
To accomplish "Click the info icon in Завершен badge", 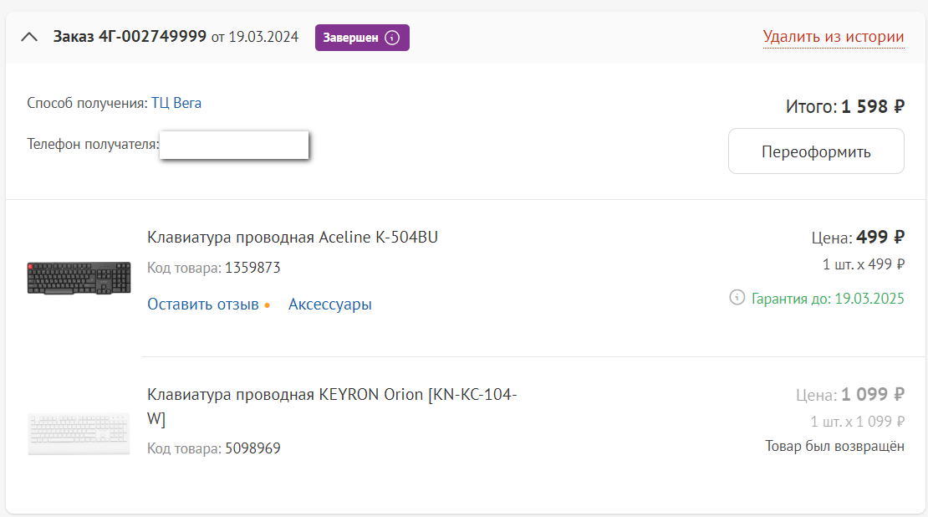I will [x=392, y=38].
